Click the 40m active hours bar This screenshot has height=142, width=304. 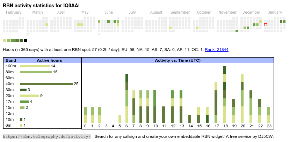46,84
